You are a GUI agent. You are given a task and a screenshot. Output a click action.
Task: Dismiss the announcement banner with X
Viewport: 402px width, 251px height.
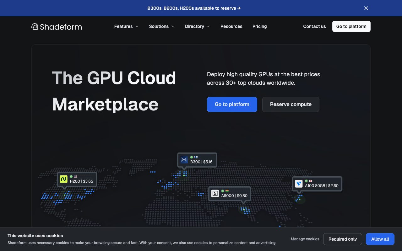(x=366, y=8)
